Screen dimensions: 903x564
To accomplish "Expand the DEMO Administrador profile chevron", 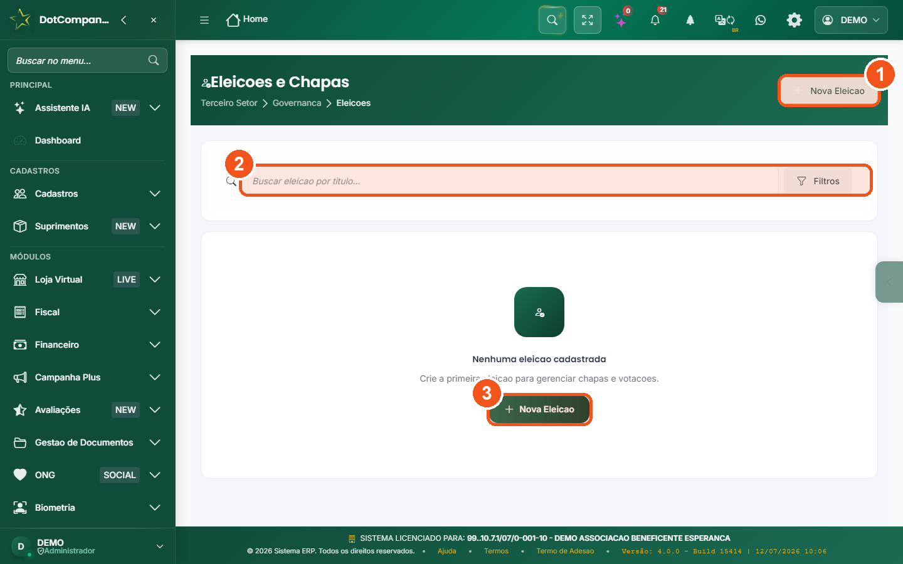I will pyautogui.click(x=160, y=546).
